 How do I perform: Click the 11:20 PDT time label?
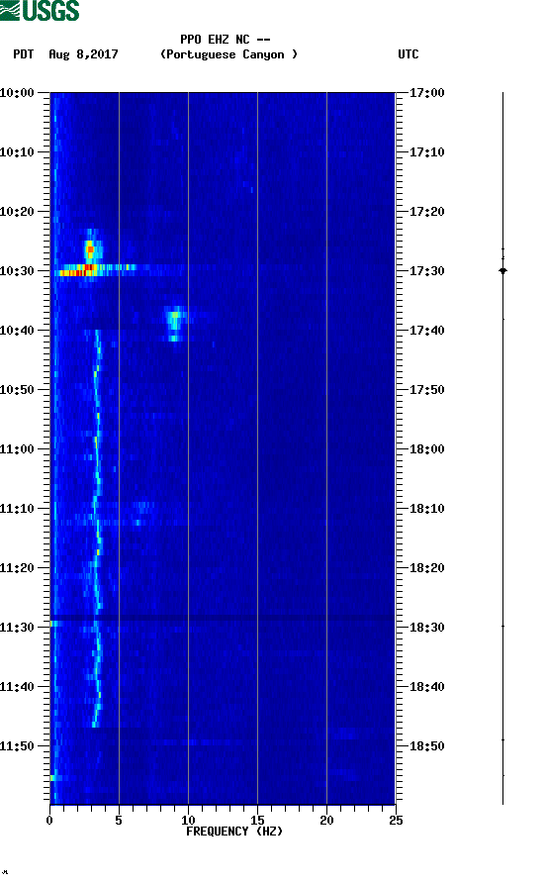(x=17, y=568)
